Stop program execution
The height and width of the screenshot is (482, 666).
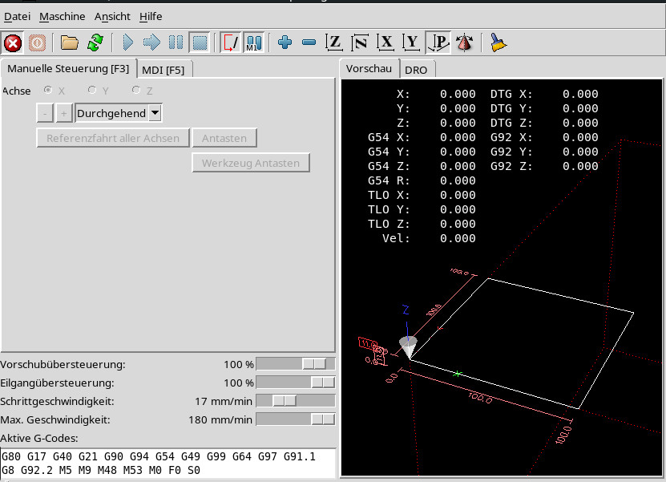[x=200, y=43]
